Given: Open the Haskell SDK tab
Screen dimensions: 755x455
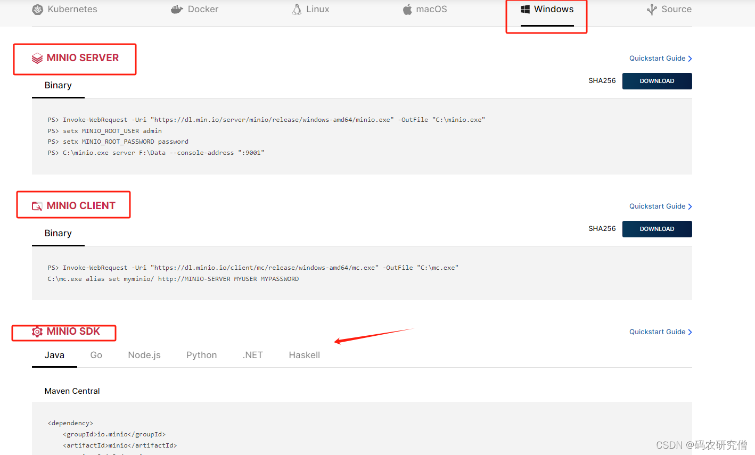Looking at the screenshot, I should click(x=305, y=355).
